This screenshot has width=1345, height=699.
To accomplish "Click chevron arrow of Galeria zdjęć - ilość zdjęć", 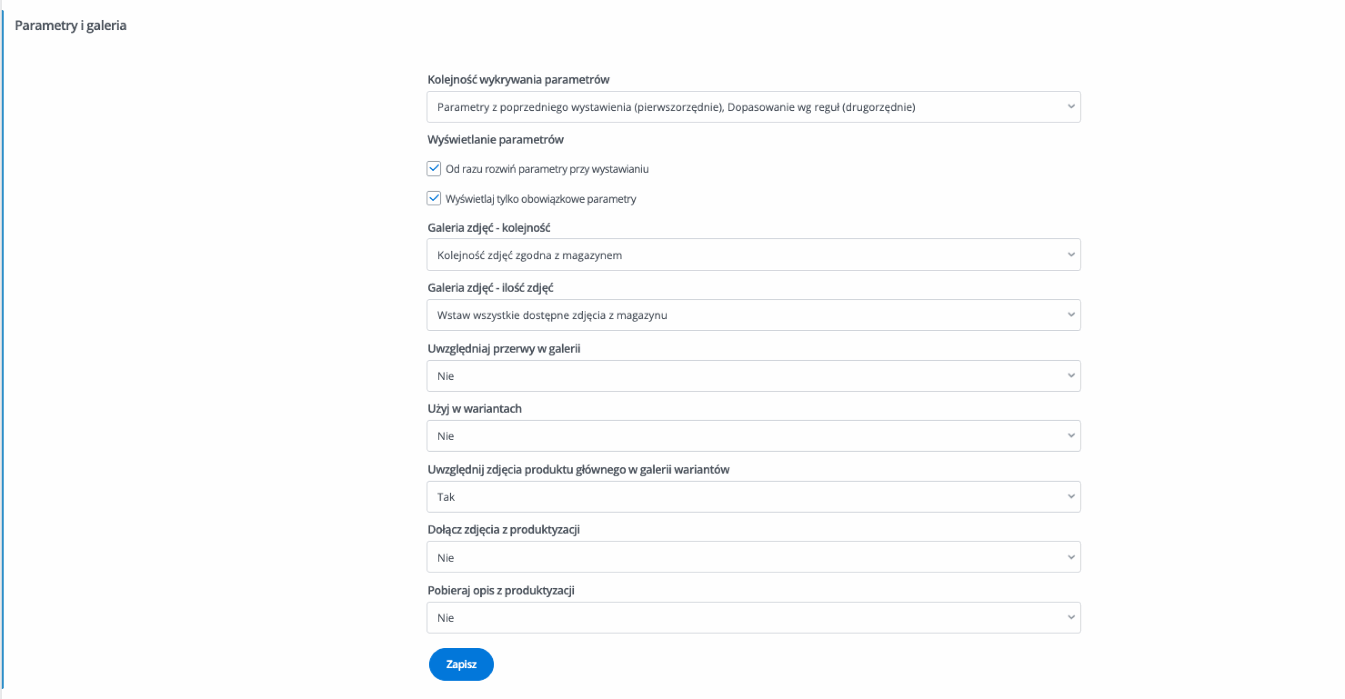I will click(x=1070, y=315).
